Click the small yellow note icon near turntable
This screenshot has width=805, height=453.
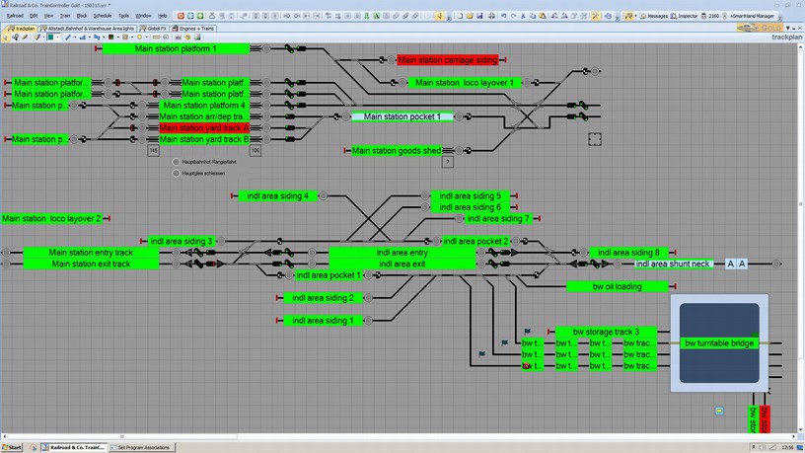pos(719,411)
